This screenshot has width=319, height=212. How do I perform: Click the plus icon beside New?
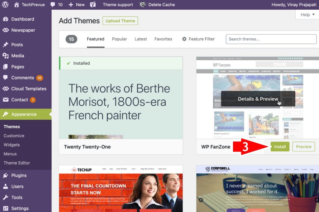tap(71, 5)
